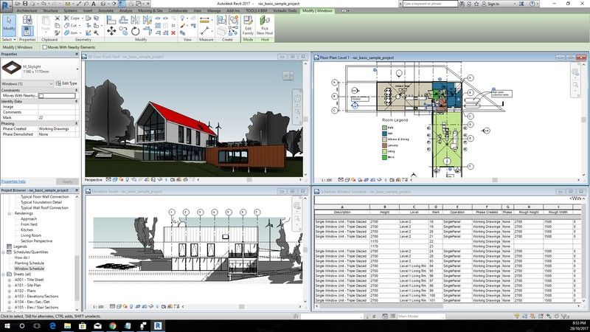The width and height of the screenshot is (590, 332).
Task: Open File Explorer from the taskbar
Action: point(67,326)
